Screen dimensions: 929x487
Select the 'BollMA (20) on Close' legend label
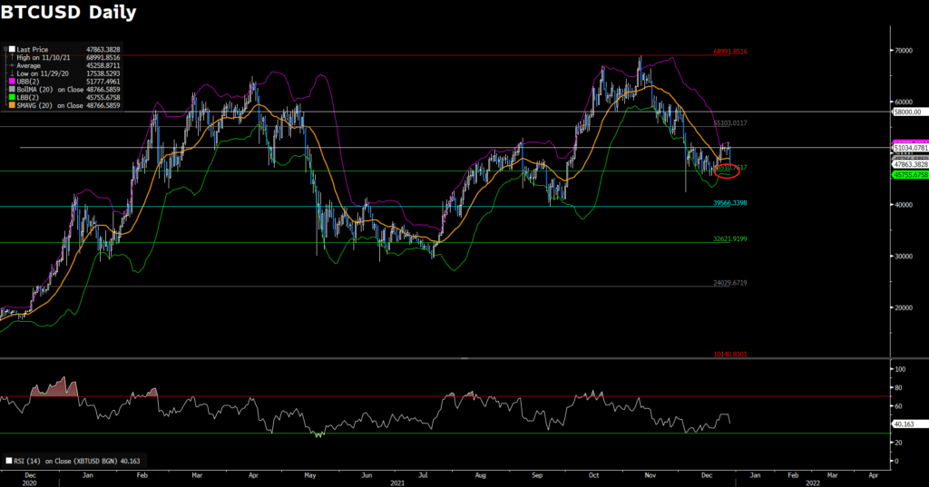pyautogui.click(x=50, y=90)
